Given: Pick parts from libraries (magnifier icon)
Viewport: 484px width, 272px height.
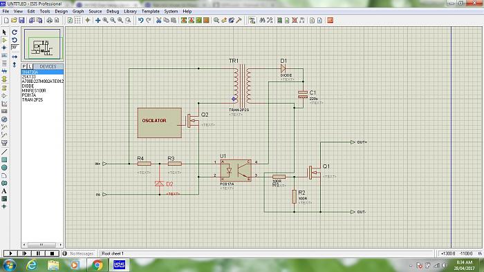Looking at the screenshot, I should point(216,20).
